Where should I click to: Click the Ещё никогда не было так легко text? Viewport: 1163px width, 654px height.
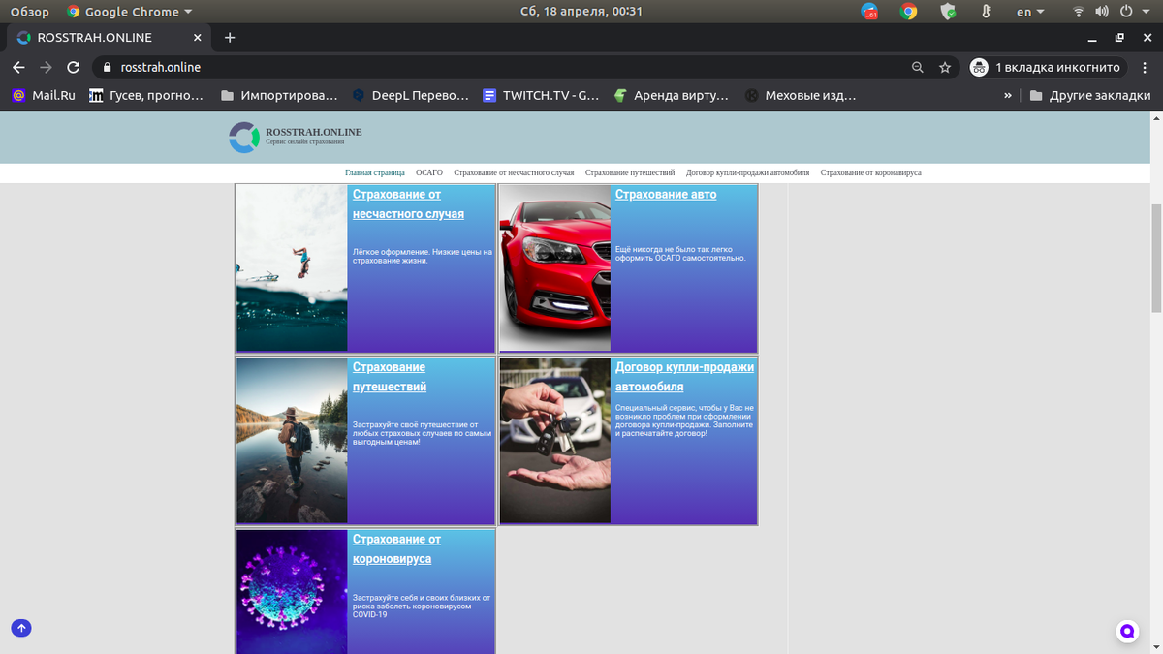[x=680, y=254]
